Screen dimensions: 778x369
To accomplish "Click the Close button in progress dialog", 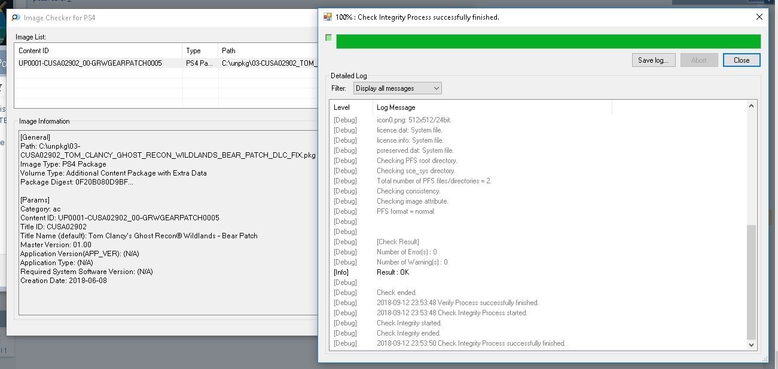I will click(x=742, y=60).
